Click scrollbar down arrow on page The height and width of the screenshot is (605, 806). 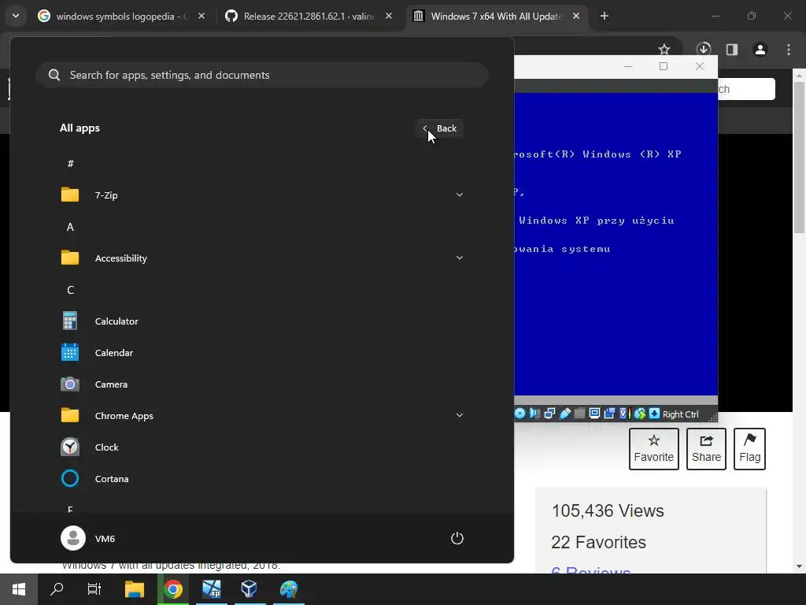tap(800, 566)
